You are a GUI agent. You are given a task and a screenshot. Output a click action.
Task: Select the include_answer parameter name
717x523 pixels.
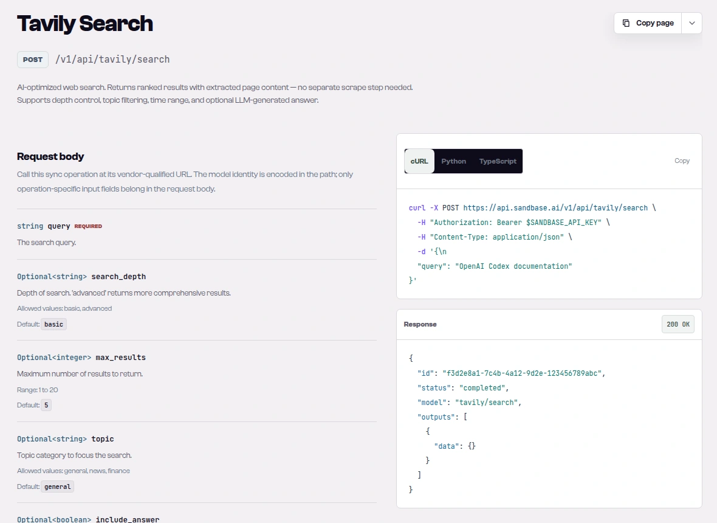pos(128,519)
